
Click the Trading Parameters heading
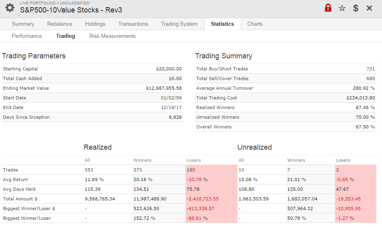pos(34,56)
